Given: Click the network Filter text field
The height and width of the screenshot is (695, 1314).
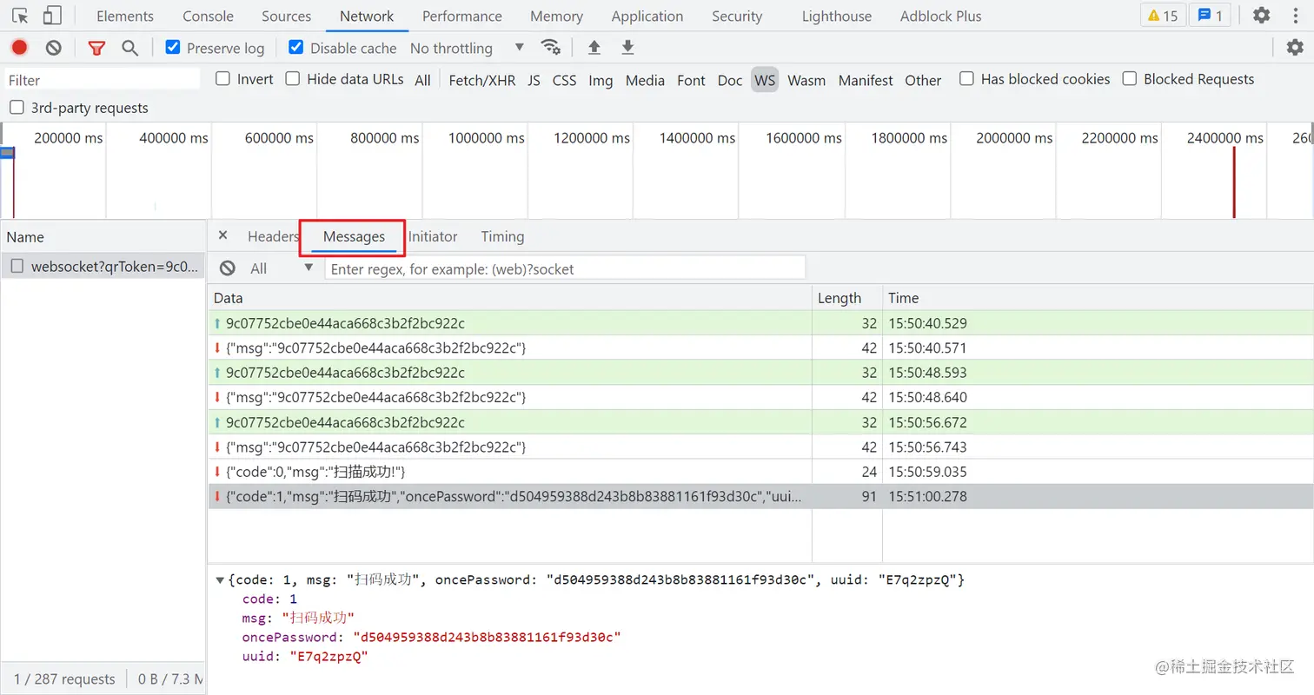Looking at the screenshot, I should tap(103, 80).
